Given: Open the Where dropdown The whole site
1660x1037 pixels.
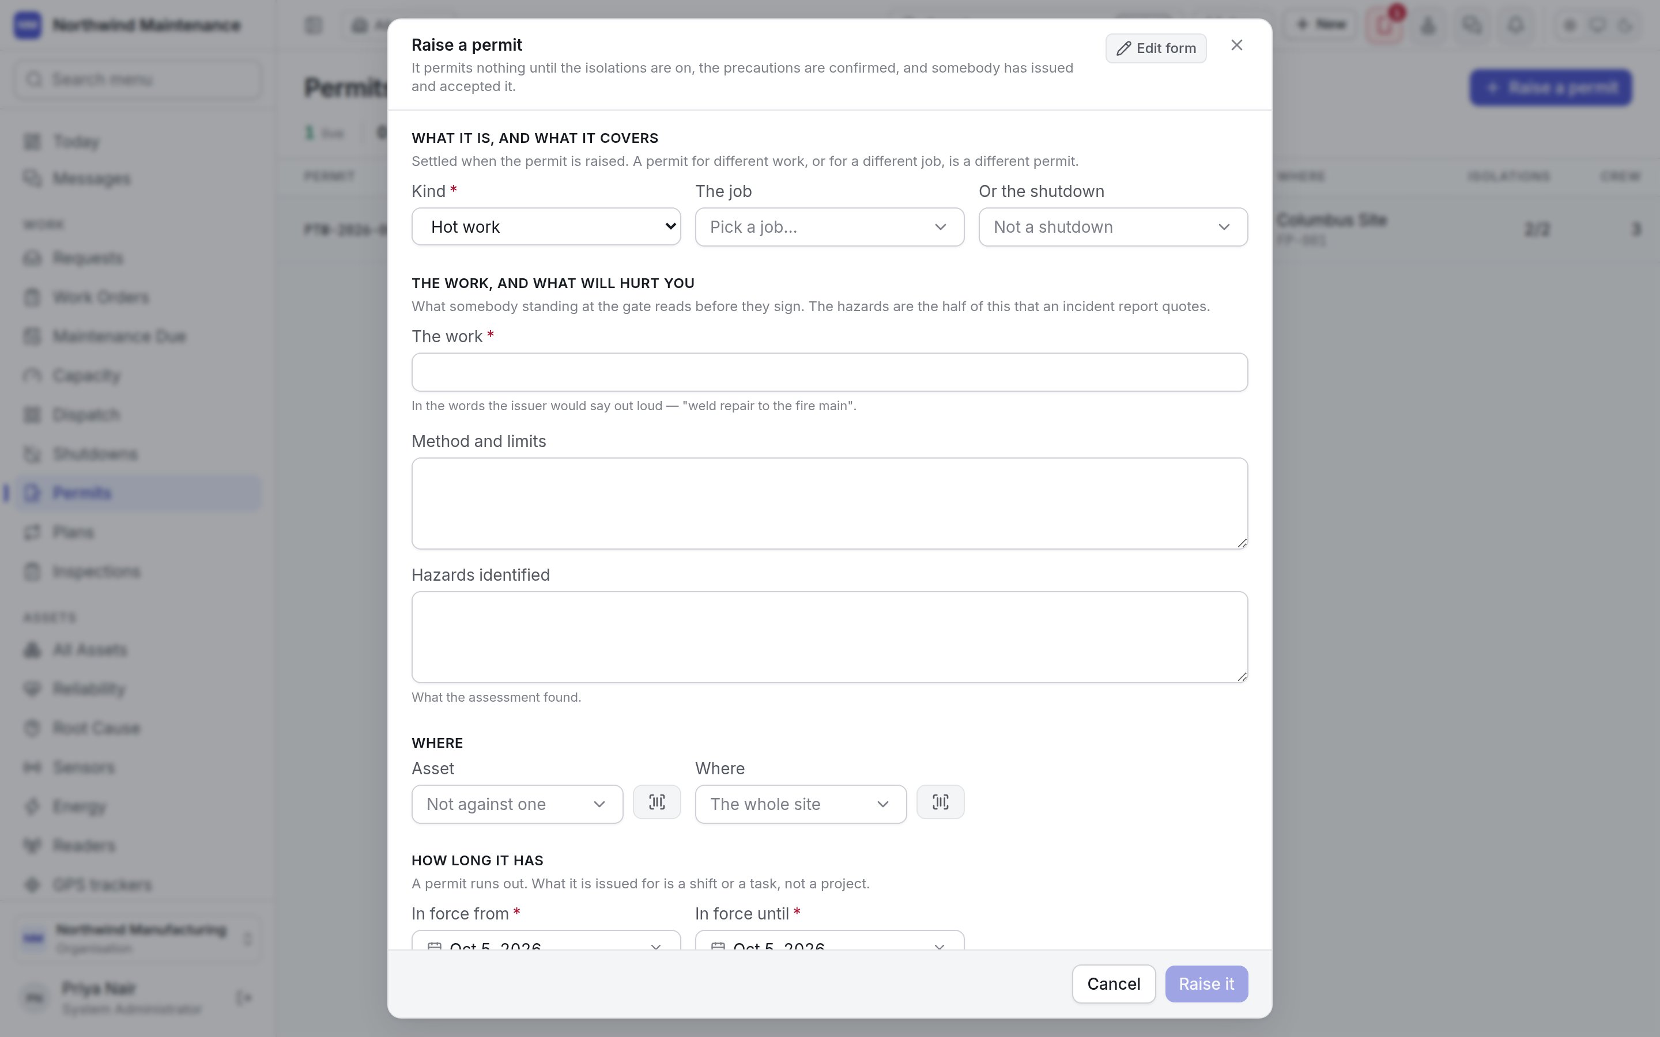Looking at the screenshot, I should [x=801, y=804].
